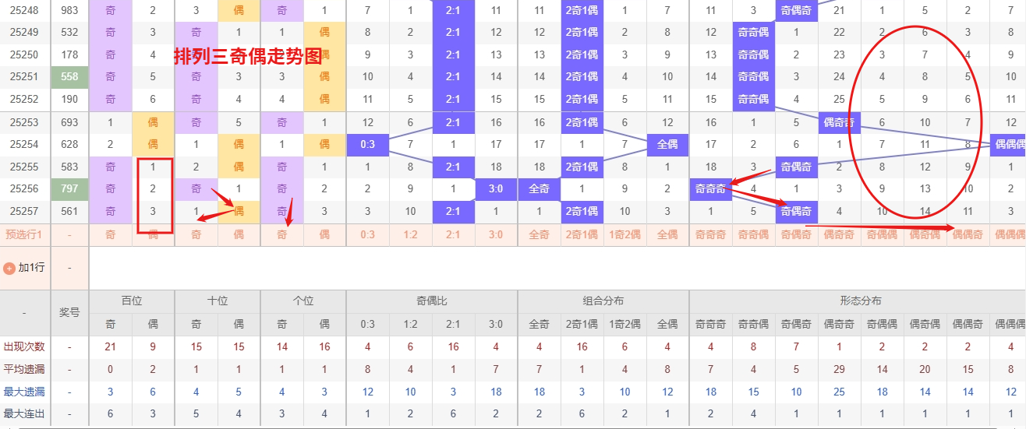Select issue number 25248
This screenshot has width=1026, height=429.
tap(25, 10)
